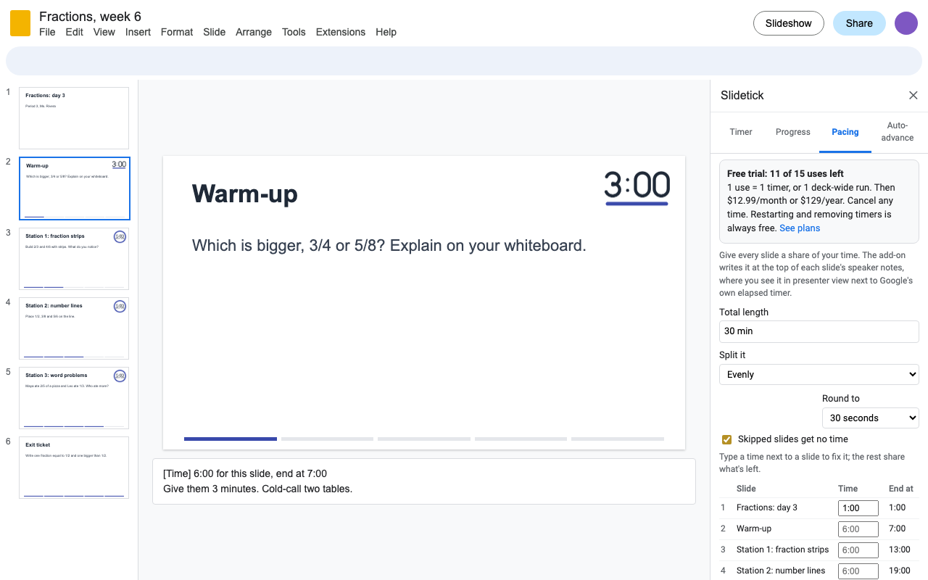Start the Slideshow
Screen dimensions: 928x580
(x=789, y=23)
